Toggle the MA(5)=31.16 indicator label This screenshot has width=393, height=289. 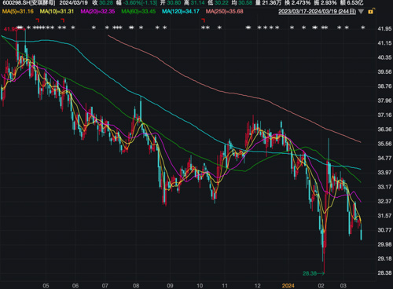(18, 12)
